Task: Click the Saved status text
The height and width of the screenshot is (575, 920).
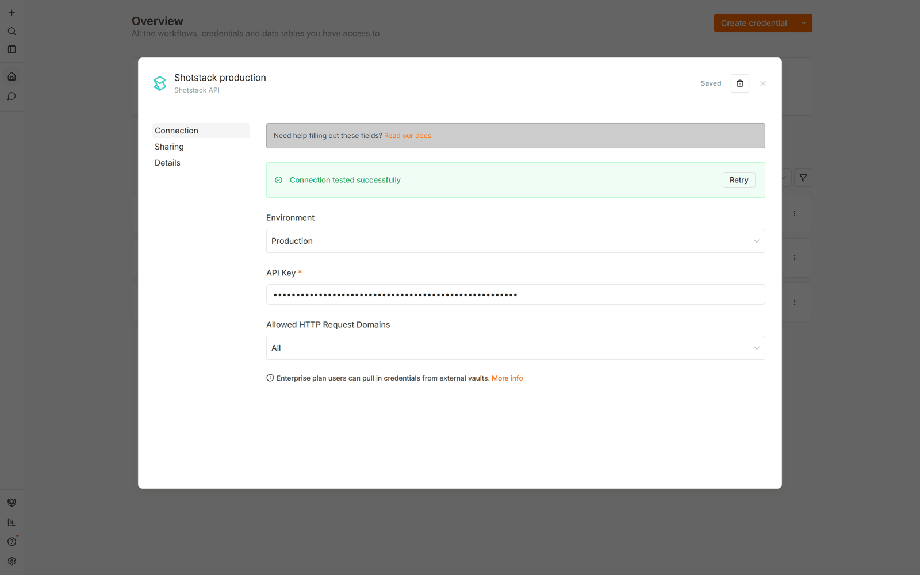Action: (711, 83)
